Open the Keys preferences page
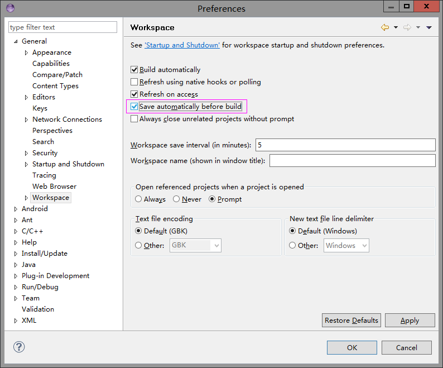The height and width of the screenshot is (368, 443). pos(40,108)
